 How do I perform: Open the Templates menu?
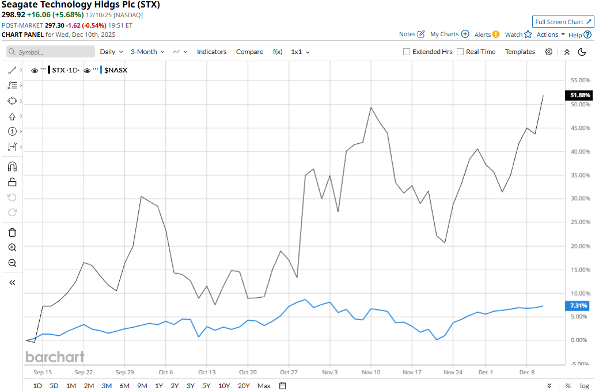click(520, 52)
